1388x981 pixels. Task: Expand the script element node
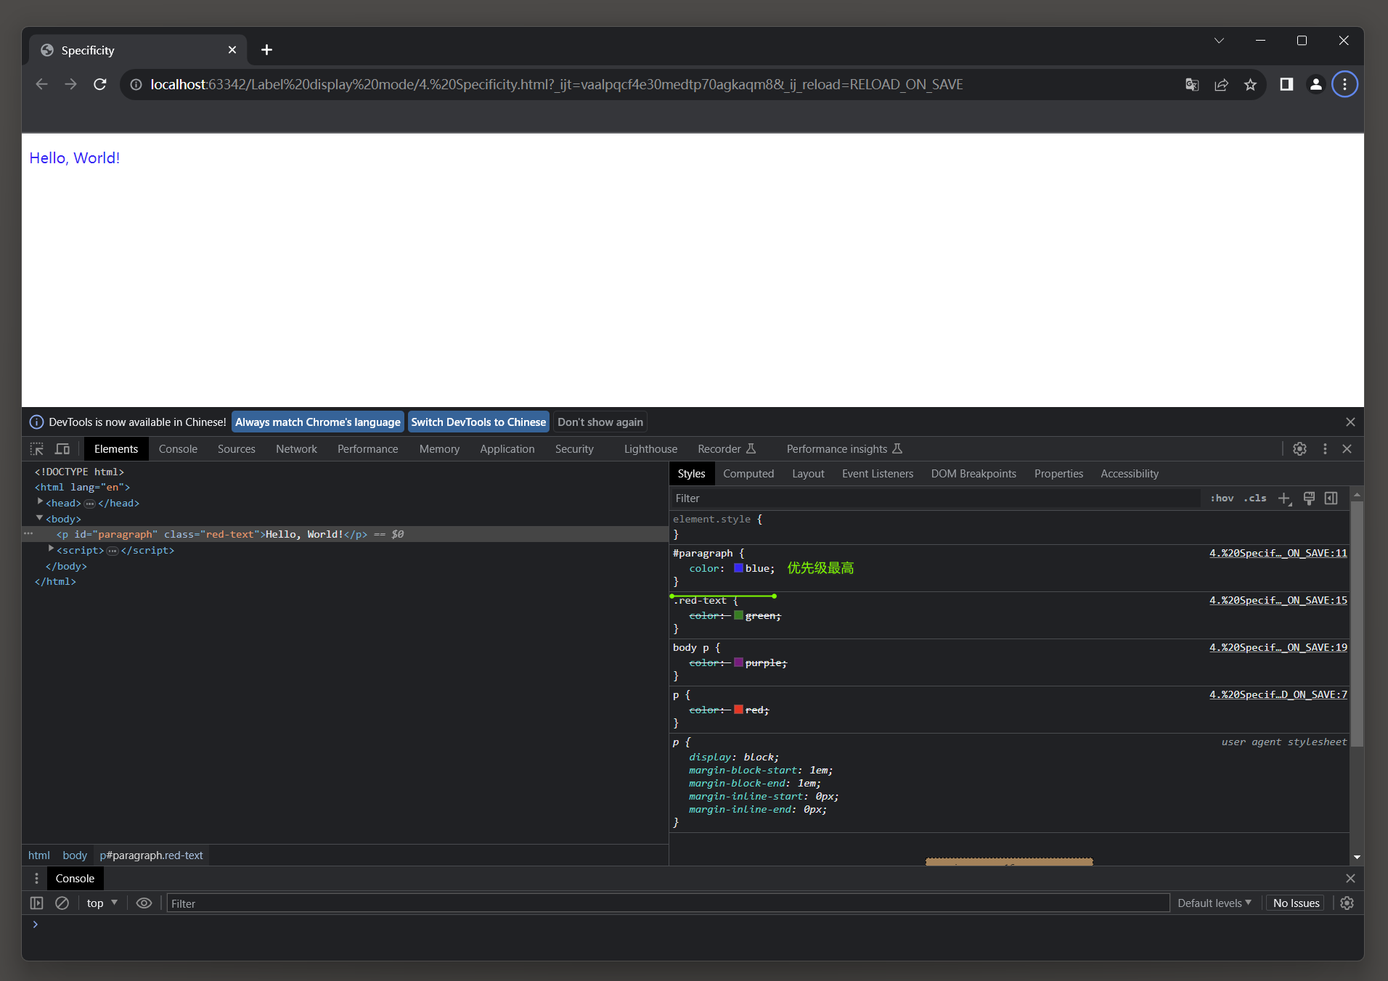coord(51,549)
